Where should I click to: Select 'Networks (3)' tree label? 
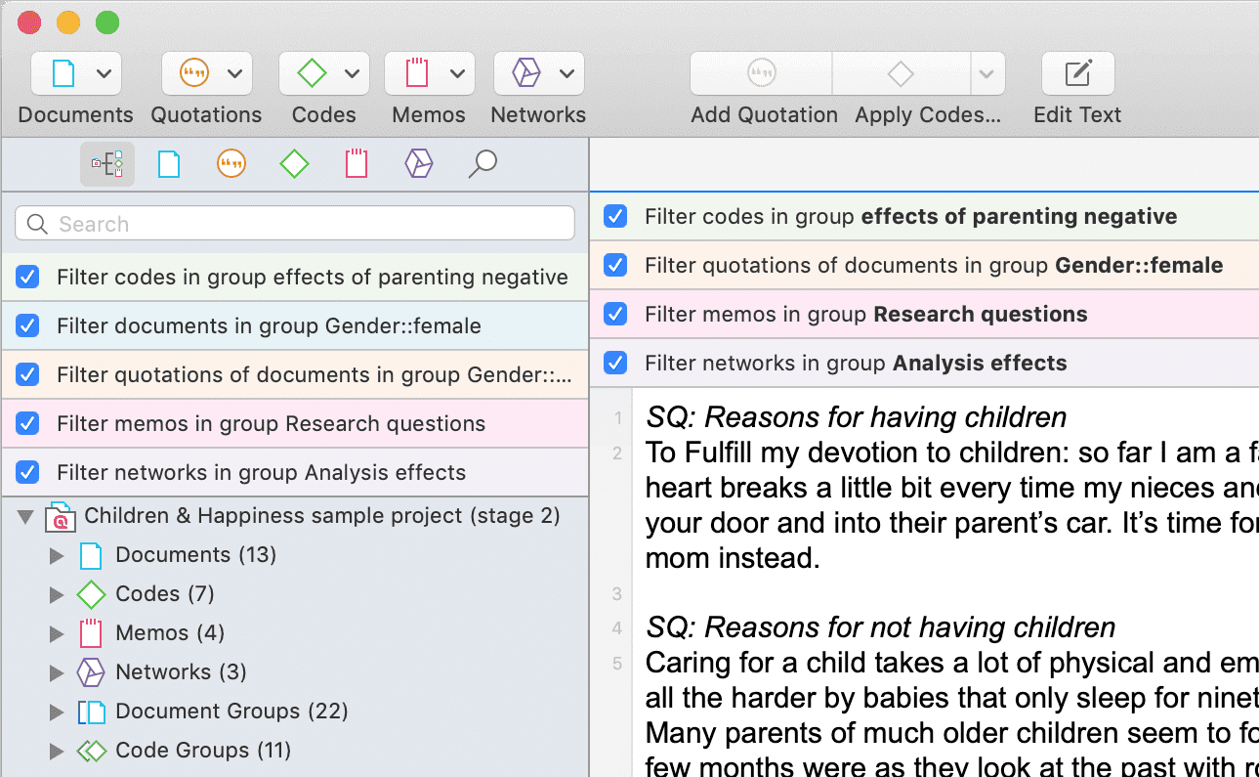pos(181,672)
